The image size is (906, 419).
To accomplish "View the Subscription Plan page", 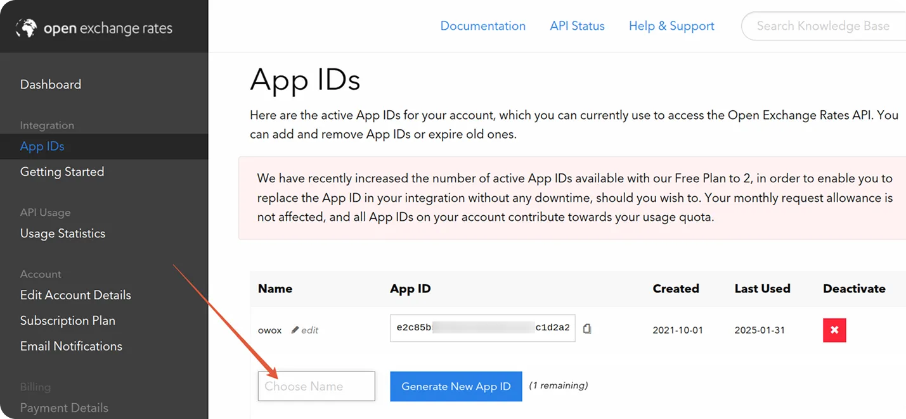I will click(68, 320).
